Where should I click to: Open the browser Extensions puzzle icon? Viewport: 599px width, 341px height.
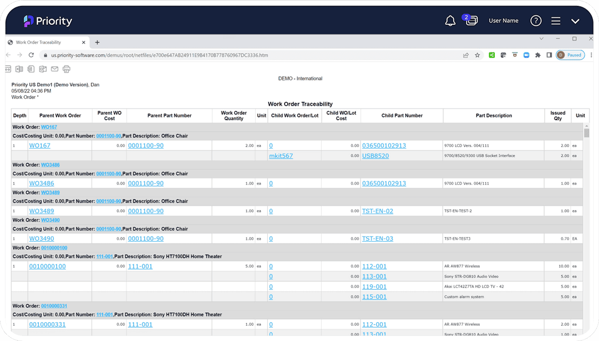click(x=538, y=55)
